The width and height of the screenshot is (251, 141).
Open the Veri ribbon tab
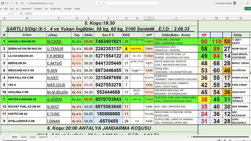[x=46, y=9]
